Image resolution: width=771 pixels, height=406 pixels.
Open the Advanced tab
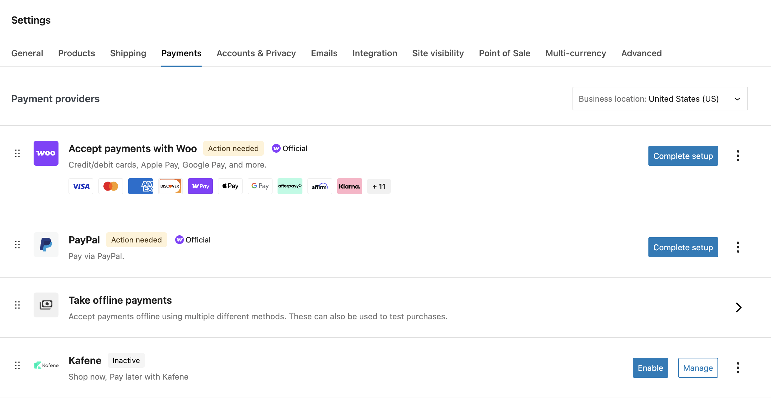pos(642,53)
